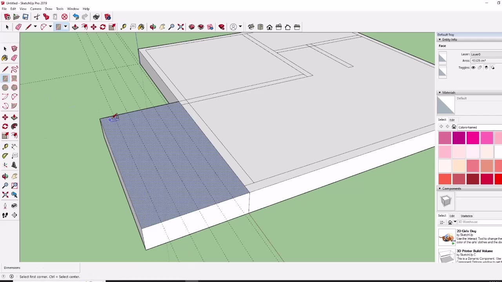Click the Cut scissors icon
502x282 pixels.
click(37, 17)
